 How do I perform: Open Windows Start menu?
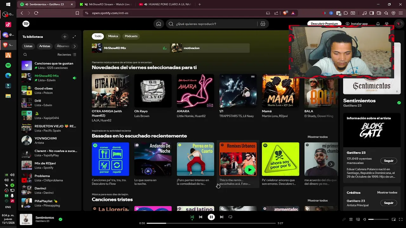point(8,4)
